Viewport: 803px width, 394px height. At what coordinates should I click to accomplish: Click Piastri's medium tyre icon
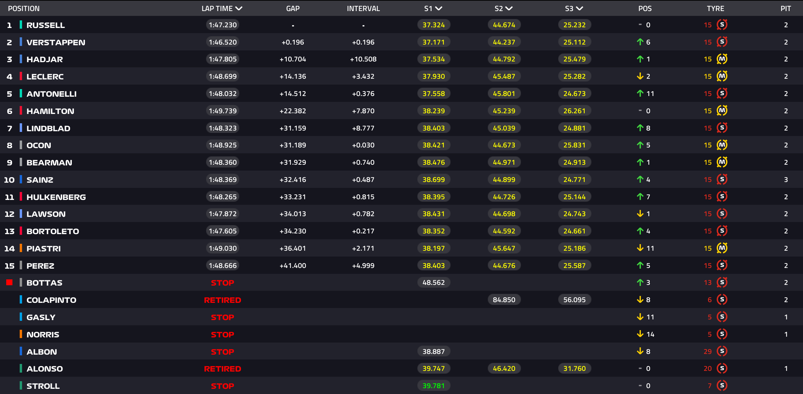click(722, 248)
